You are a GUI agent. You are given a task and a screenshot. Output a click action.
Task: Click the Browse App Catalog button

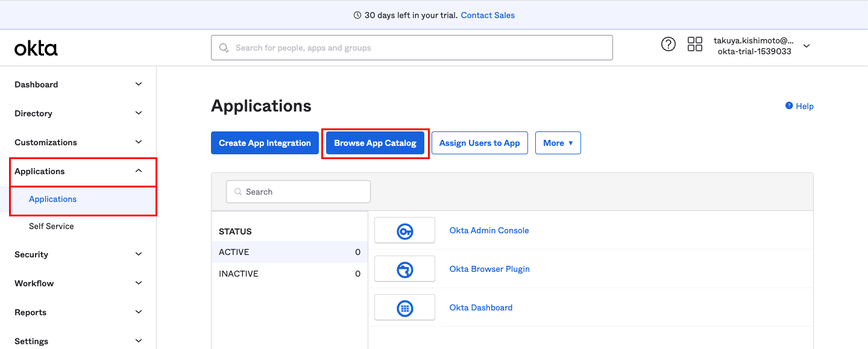(x=375, y=143)
